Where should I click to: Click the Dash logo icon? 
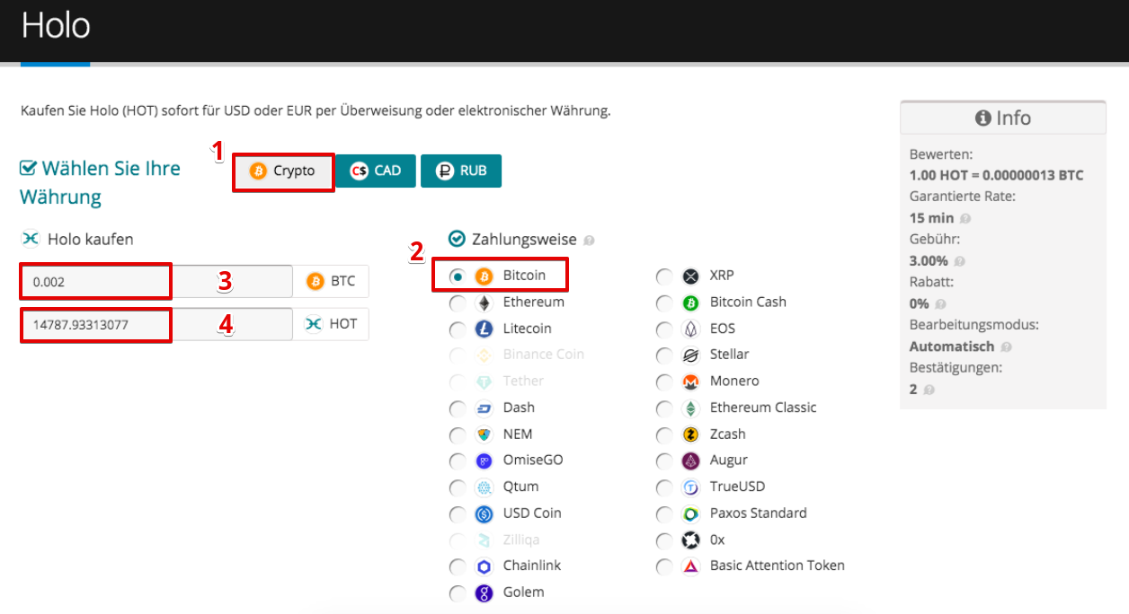pos(484,408)
